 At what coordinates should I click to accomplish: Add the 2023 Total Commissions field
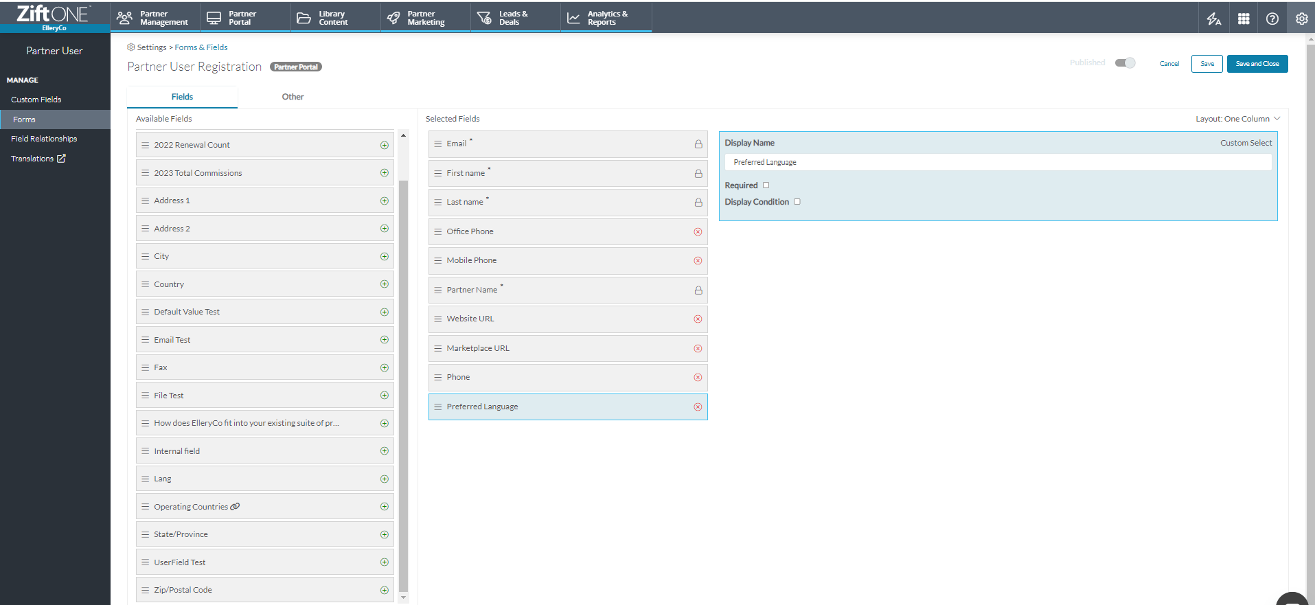coord(385,173)
